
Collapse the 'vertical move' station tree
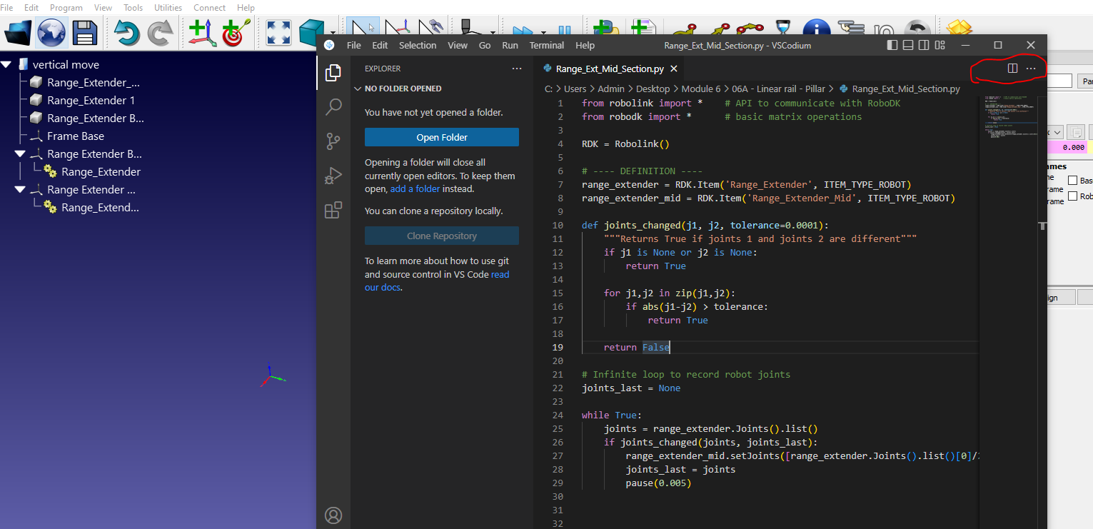(6, 65)
